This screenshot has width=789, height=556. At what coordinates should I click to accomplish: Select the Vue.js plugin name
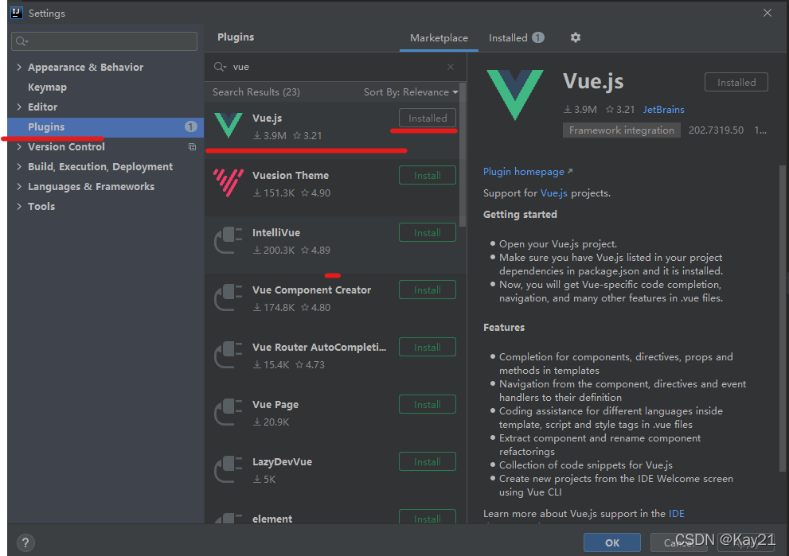(x=268, y=119)
